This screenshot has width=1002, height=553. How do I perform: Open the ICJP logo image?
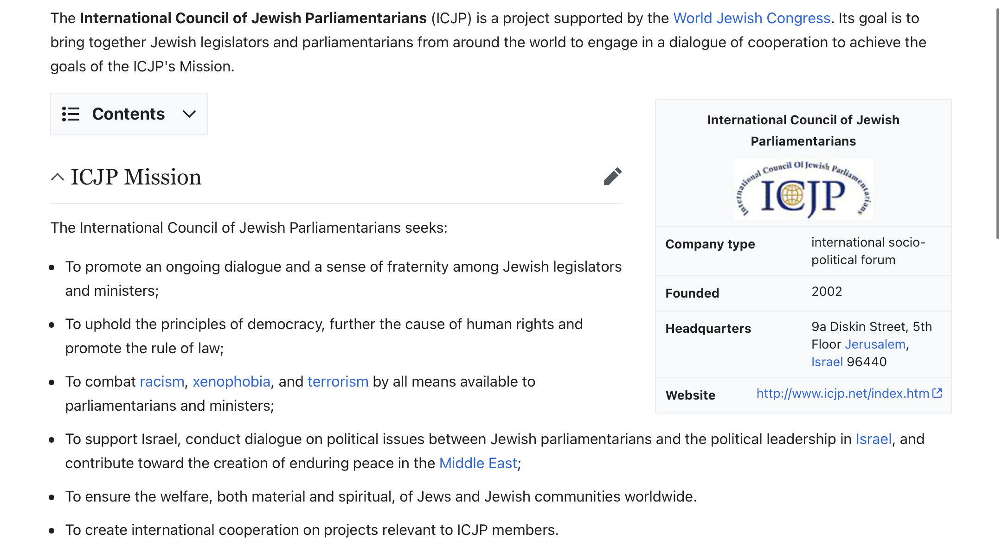click(x=803, y=189)
